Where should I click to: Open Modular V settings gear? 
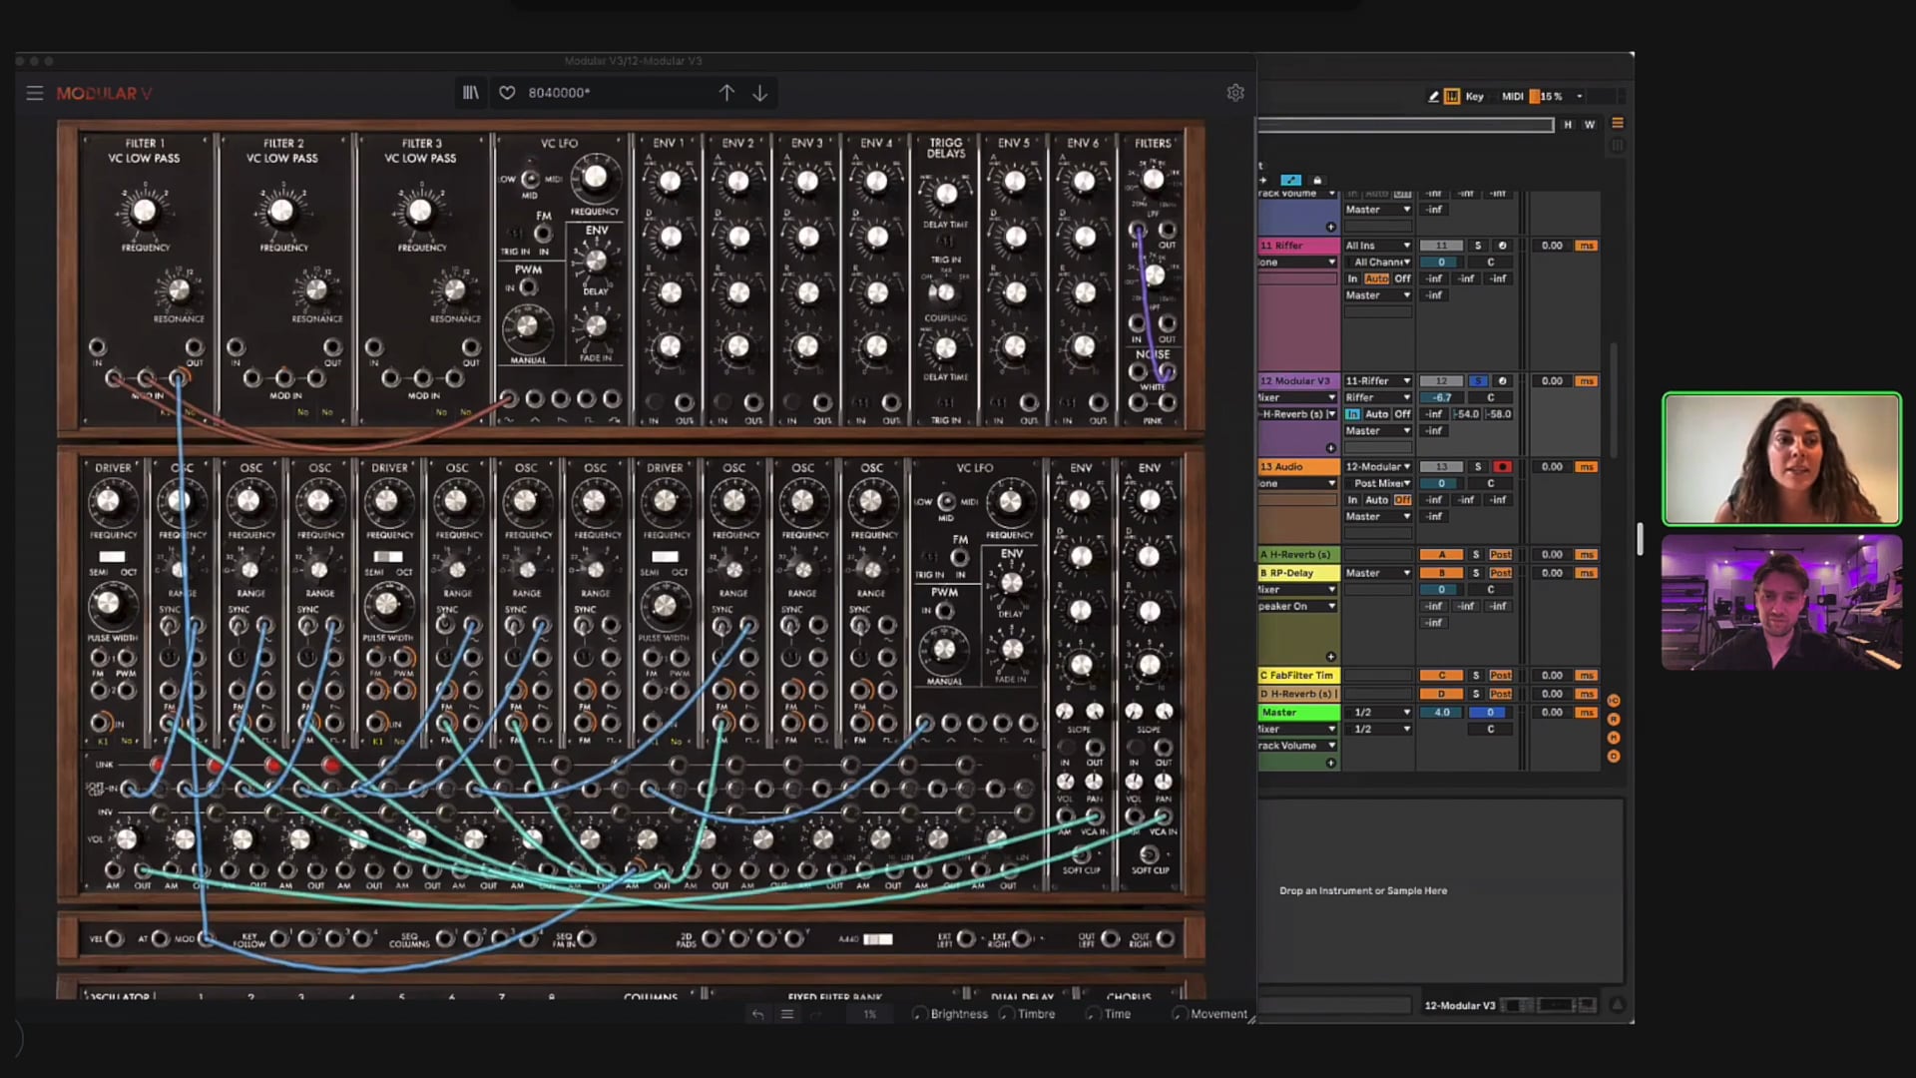point(1235,93)
